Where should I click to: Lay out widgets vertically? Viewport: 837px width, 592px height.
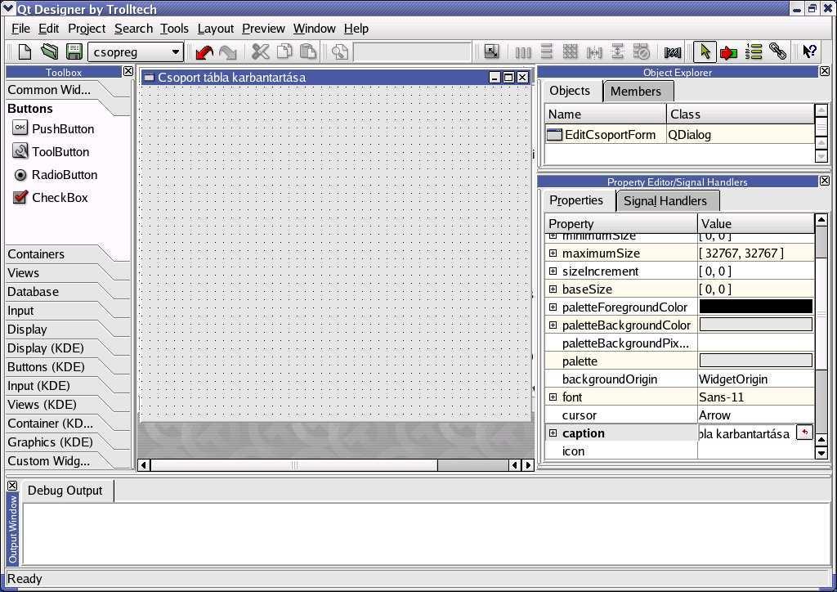point(546,52)
